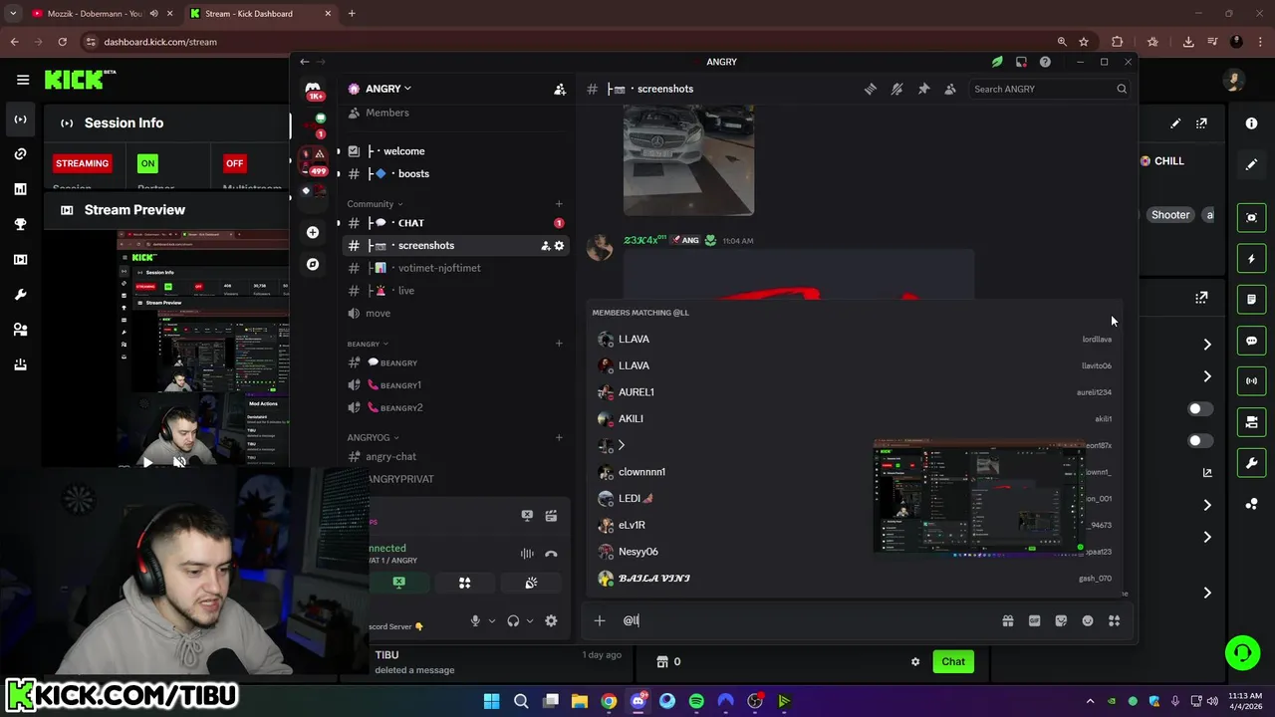Open Discord Help question mark icon

click(x=1045, y=62)
